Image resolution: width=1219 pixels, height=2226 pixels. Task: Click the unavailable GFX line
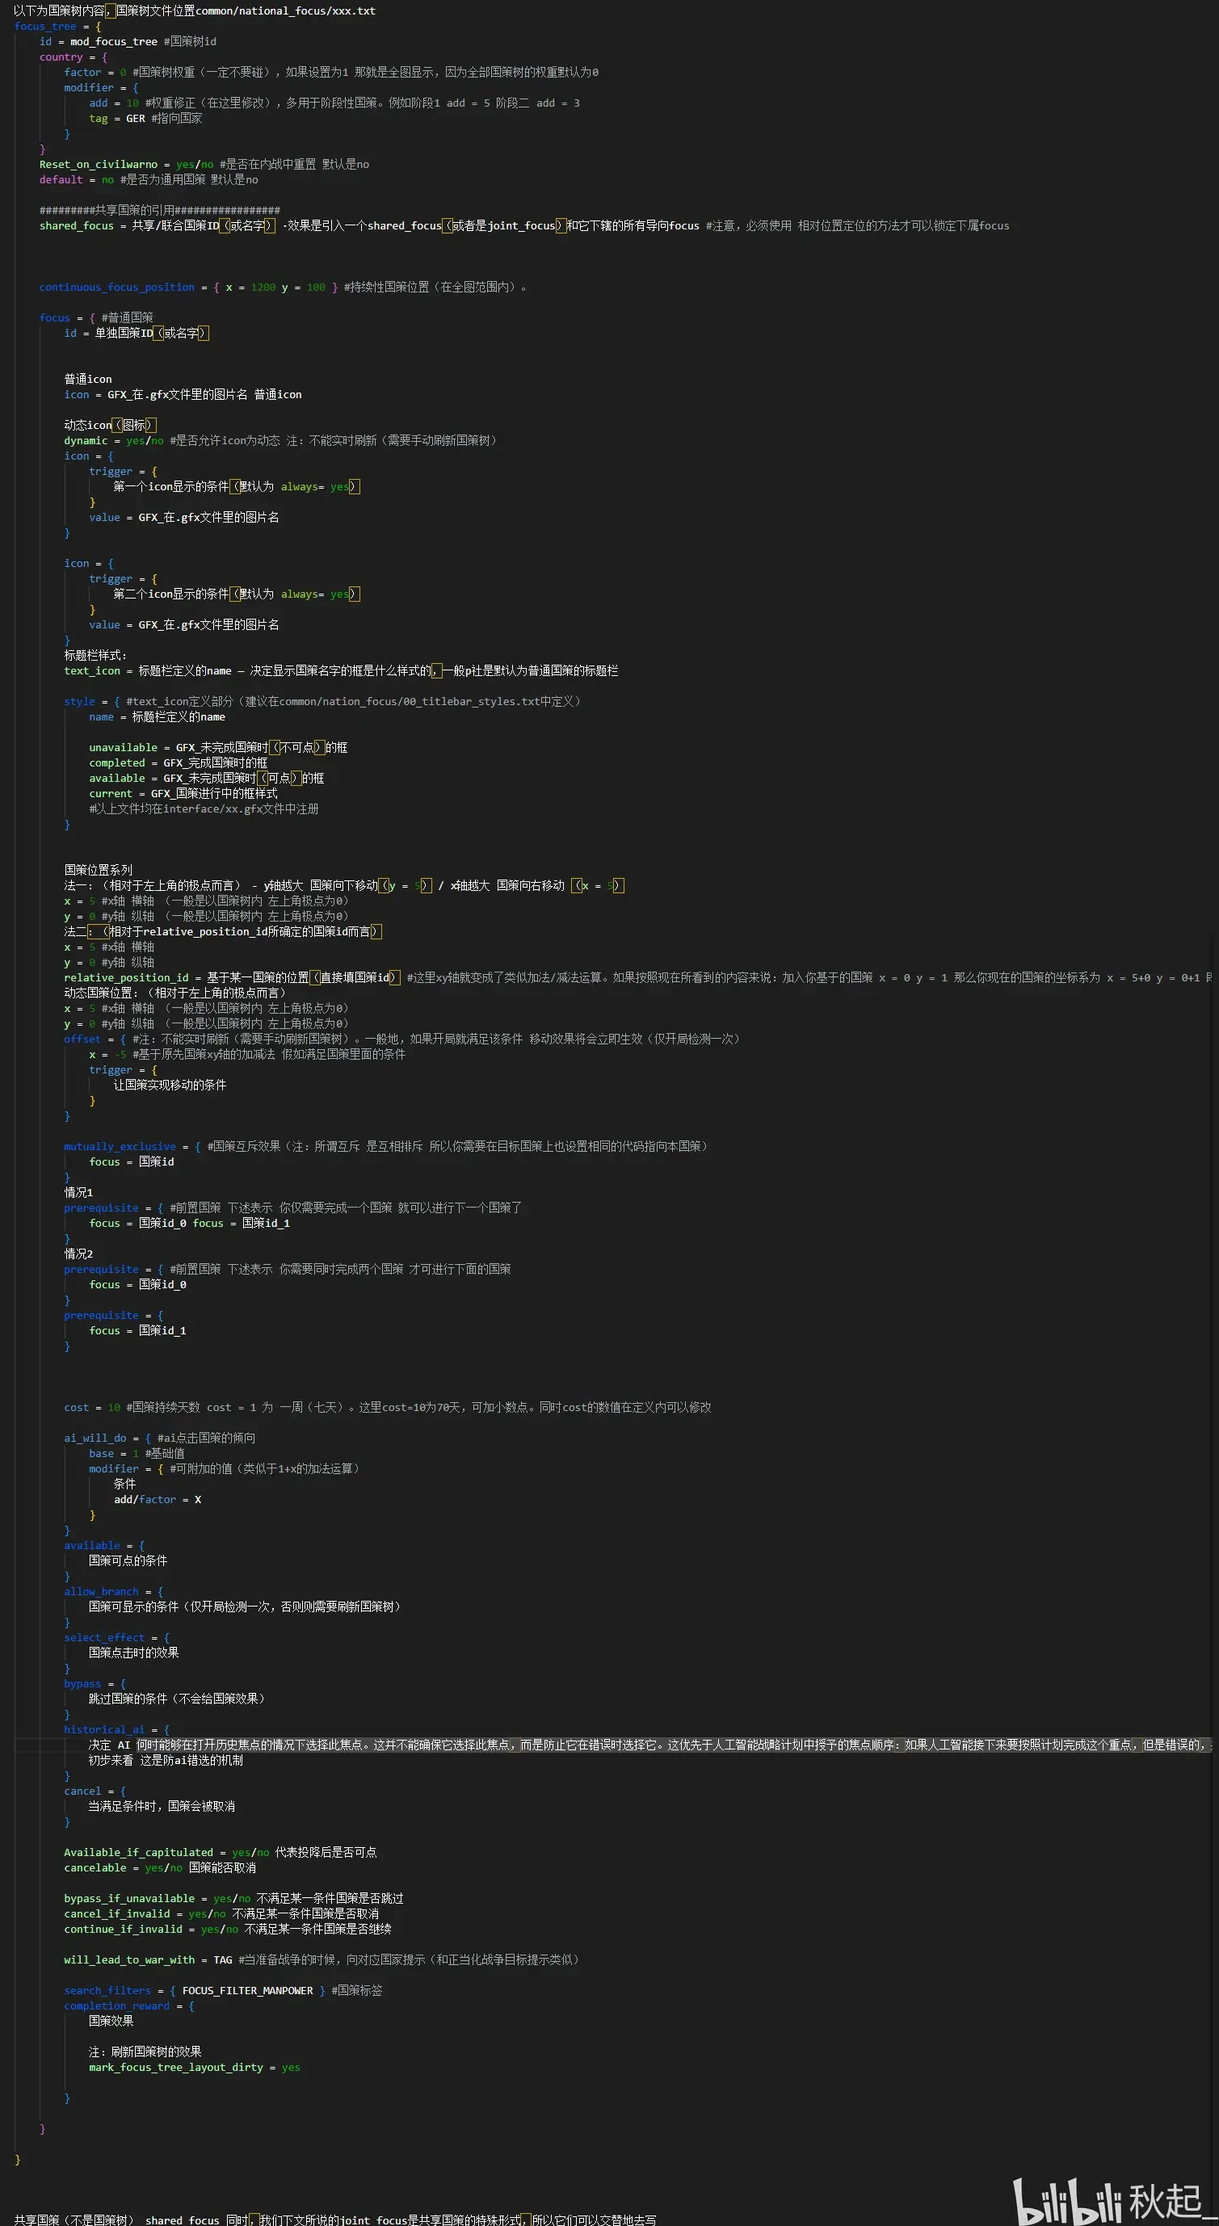point(218,747)
